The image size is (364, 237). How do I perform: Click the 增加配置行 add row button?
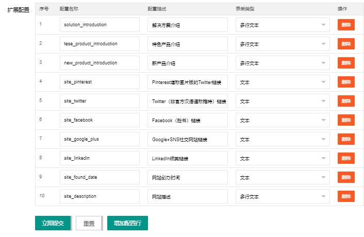[x=127, y=223]
